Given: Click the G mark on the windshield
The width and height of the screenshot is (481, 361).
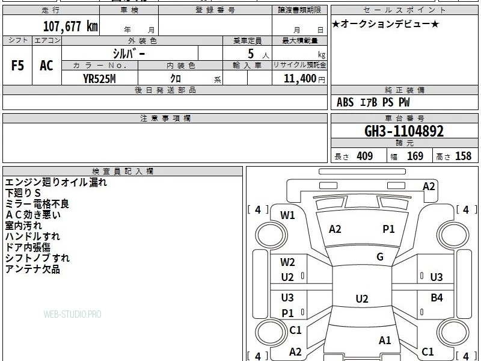Looking at the screenshot, I should 380,257.
